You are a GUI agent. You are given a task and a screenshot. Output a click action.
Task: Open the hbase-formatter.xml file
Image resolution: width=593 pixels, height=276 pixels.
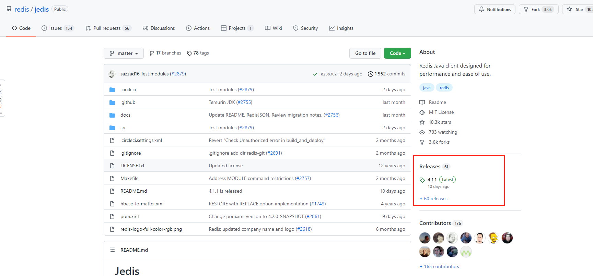point(142,204)
